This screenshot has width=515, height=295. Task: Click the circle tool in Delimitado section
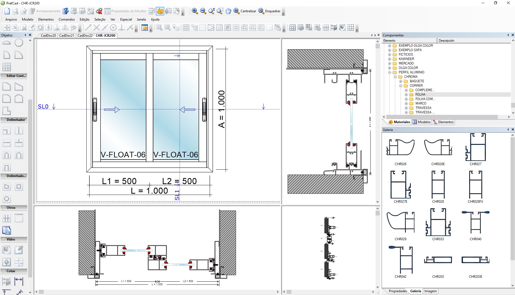[7, 199]
